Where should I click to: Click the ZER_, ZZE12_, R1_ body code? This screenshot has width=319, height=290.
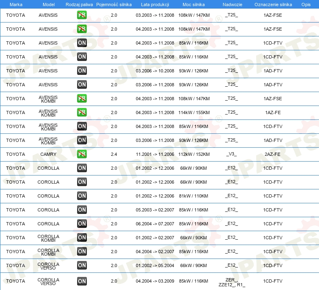pyautogui.click(x=232, y=282)
